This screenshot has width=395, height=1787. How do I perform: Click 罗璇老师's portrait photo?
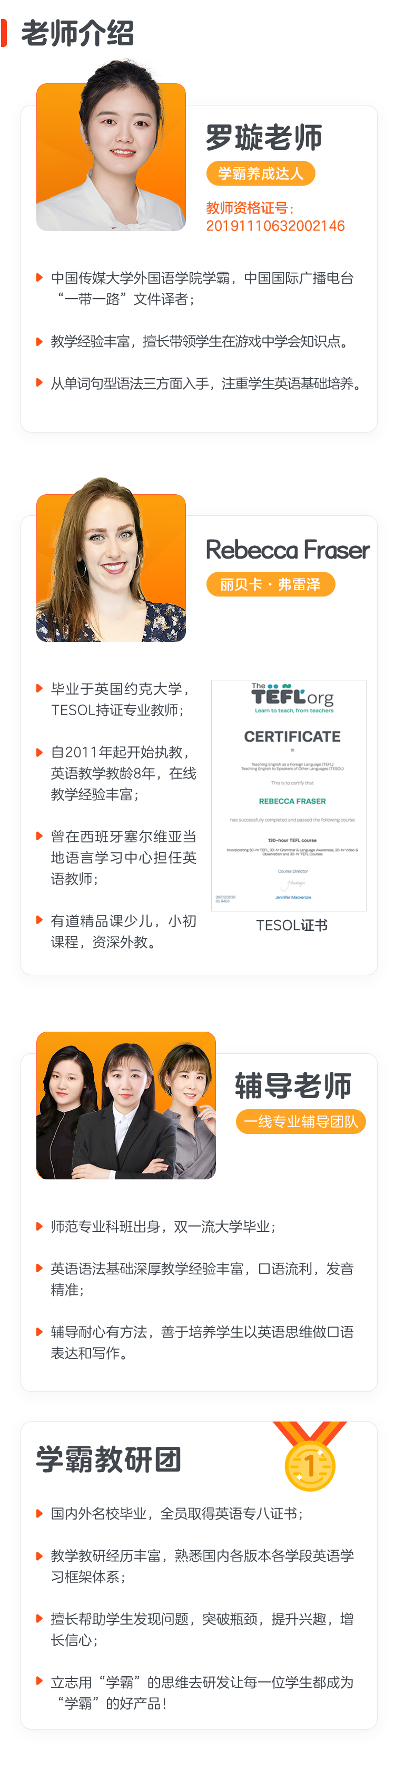click(x=111, y=151)
